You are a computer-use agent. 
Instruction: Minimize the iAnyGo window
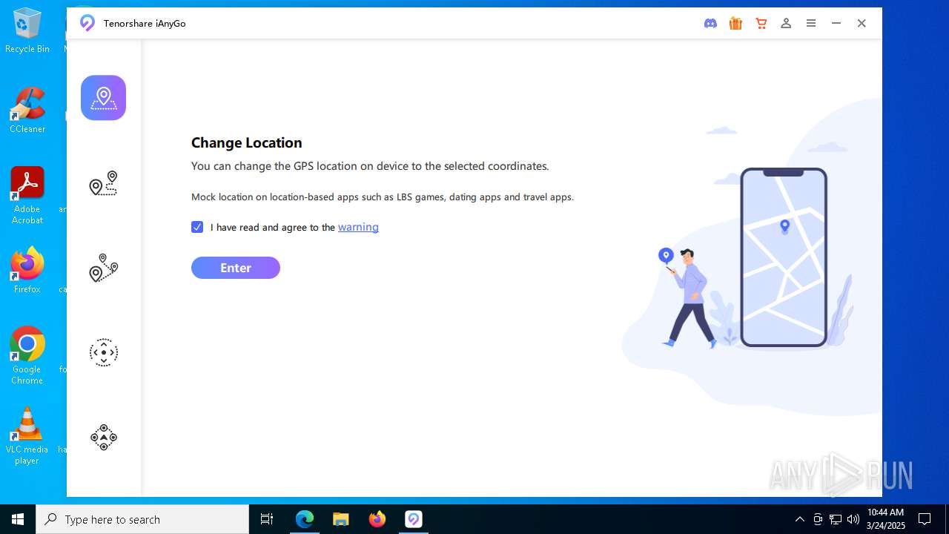pyautogui.click(x=836, y=24)
